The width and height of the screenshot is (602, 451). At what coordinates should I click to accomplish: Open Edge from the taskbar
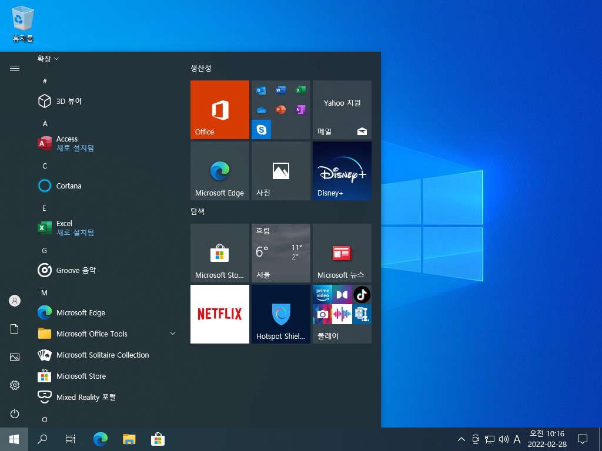click(101, 439)
